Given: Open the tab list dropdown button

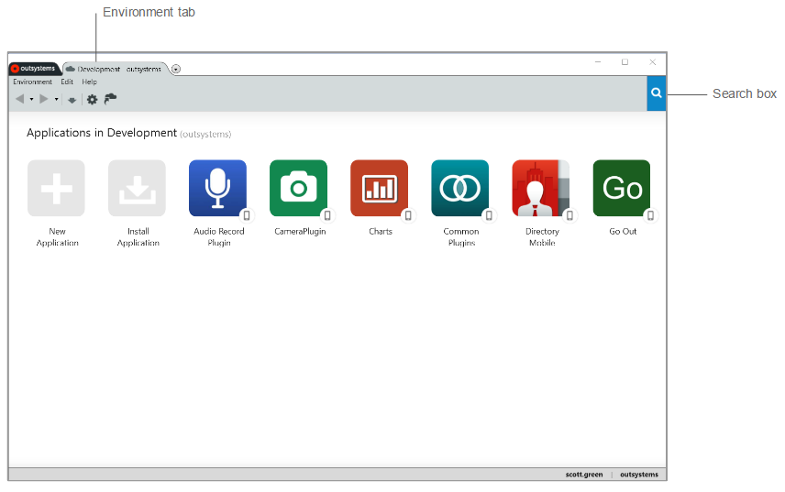Looking at the screenshot, I should tap(176, 69).
